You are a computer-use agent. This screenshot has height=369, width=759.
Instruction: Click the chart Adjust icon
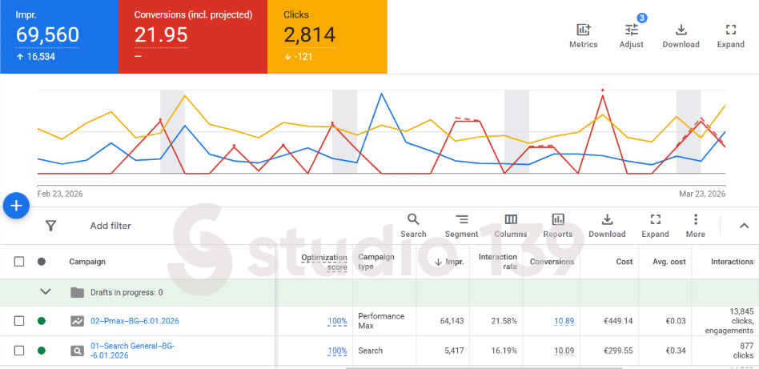(x=631, y=30)
